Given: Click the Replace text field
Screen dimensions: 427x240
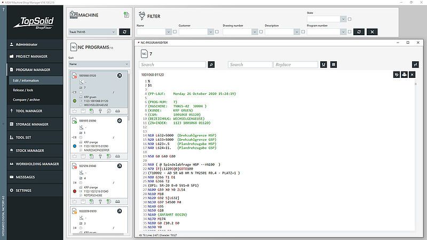Looking at the screenshot, I should 296,65.
